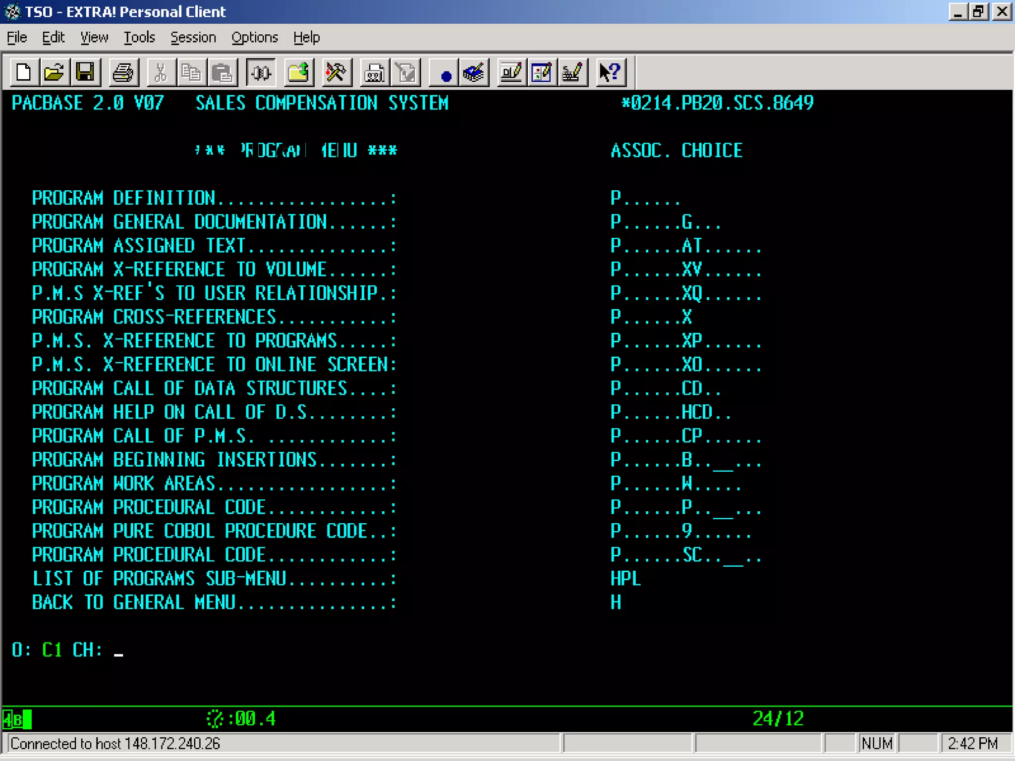
Task: Click the CH: command input field
Action: (x=119, y=650)
